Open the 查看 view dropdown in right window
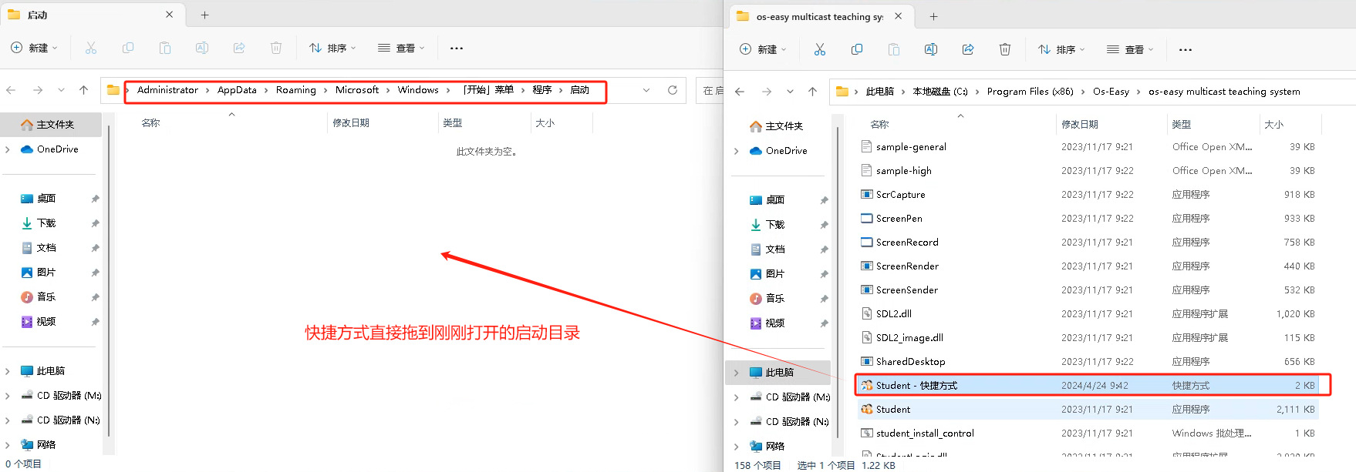The image size is (1356, 472). click(1130, 49)
